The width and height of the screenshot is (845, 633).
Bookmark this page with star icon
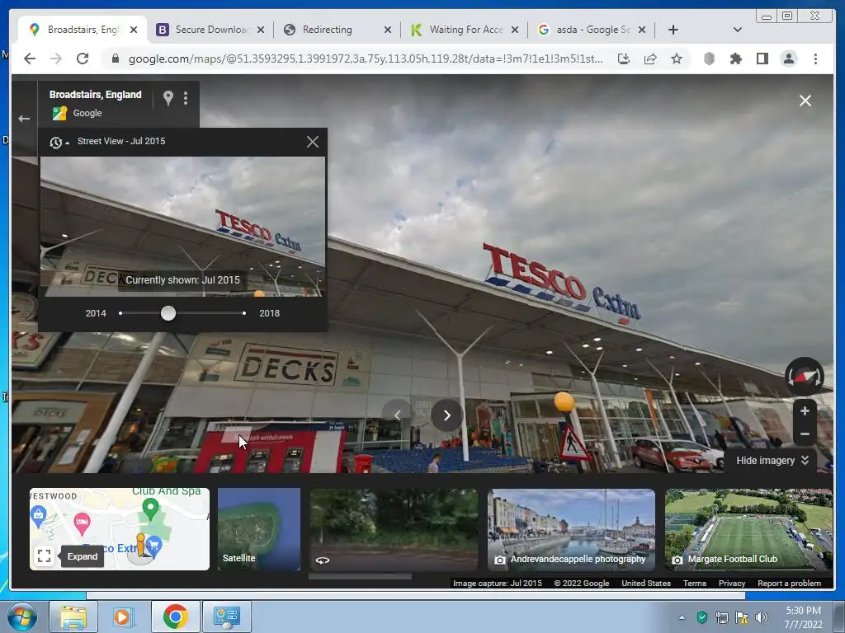pyautogui.click(x=677, y=59)
